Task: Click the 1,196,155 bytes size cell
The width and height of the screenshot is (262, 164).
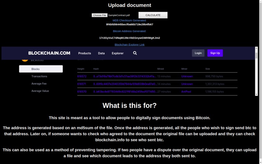Action: tap(215, 92)
